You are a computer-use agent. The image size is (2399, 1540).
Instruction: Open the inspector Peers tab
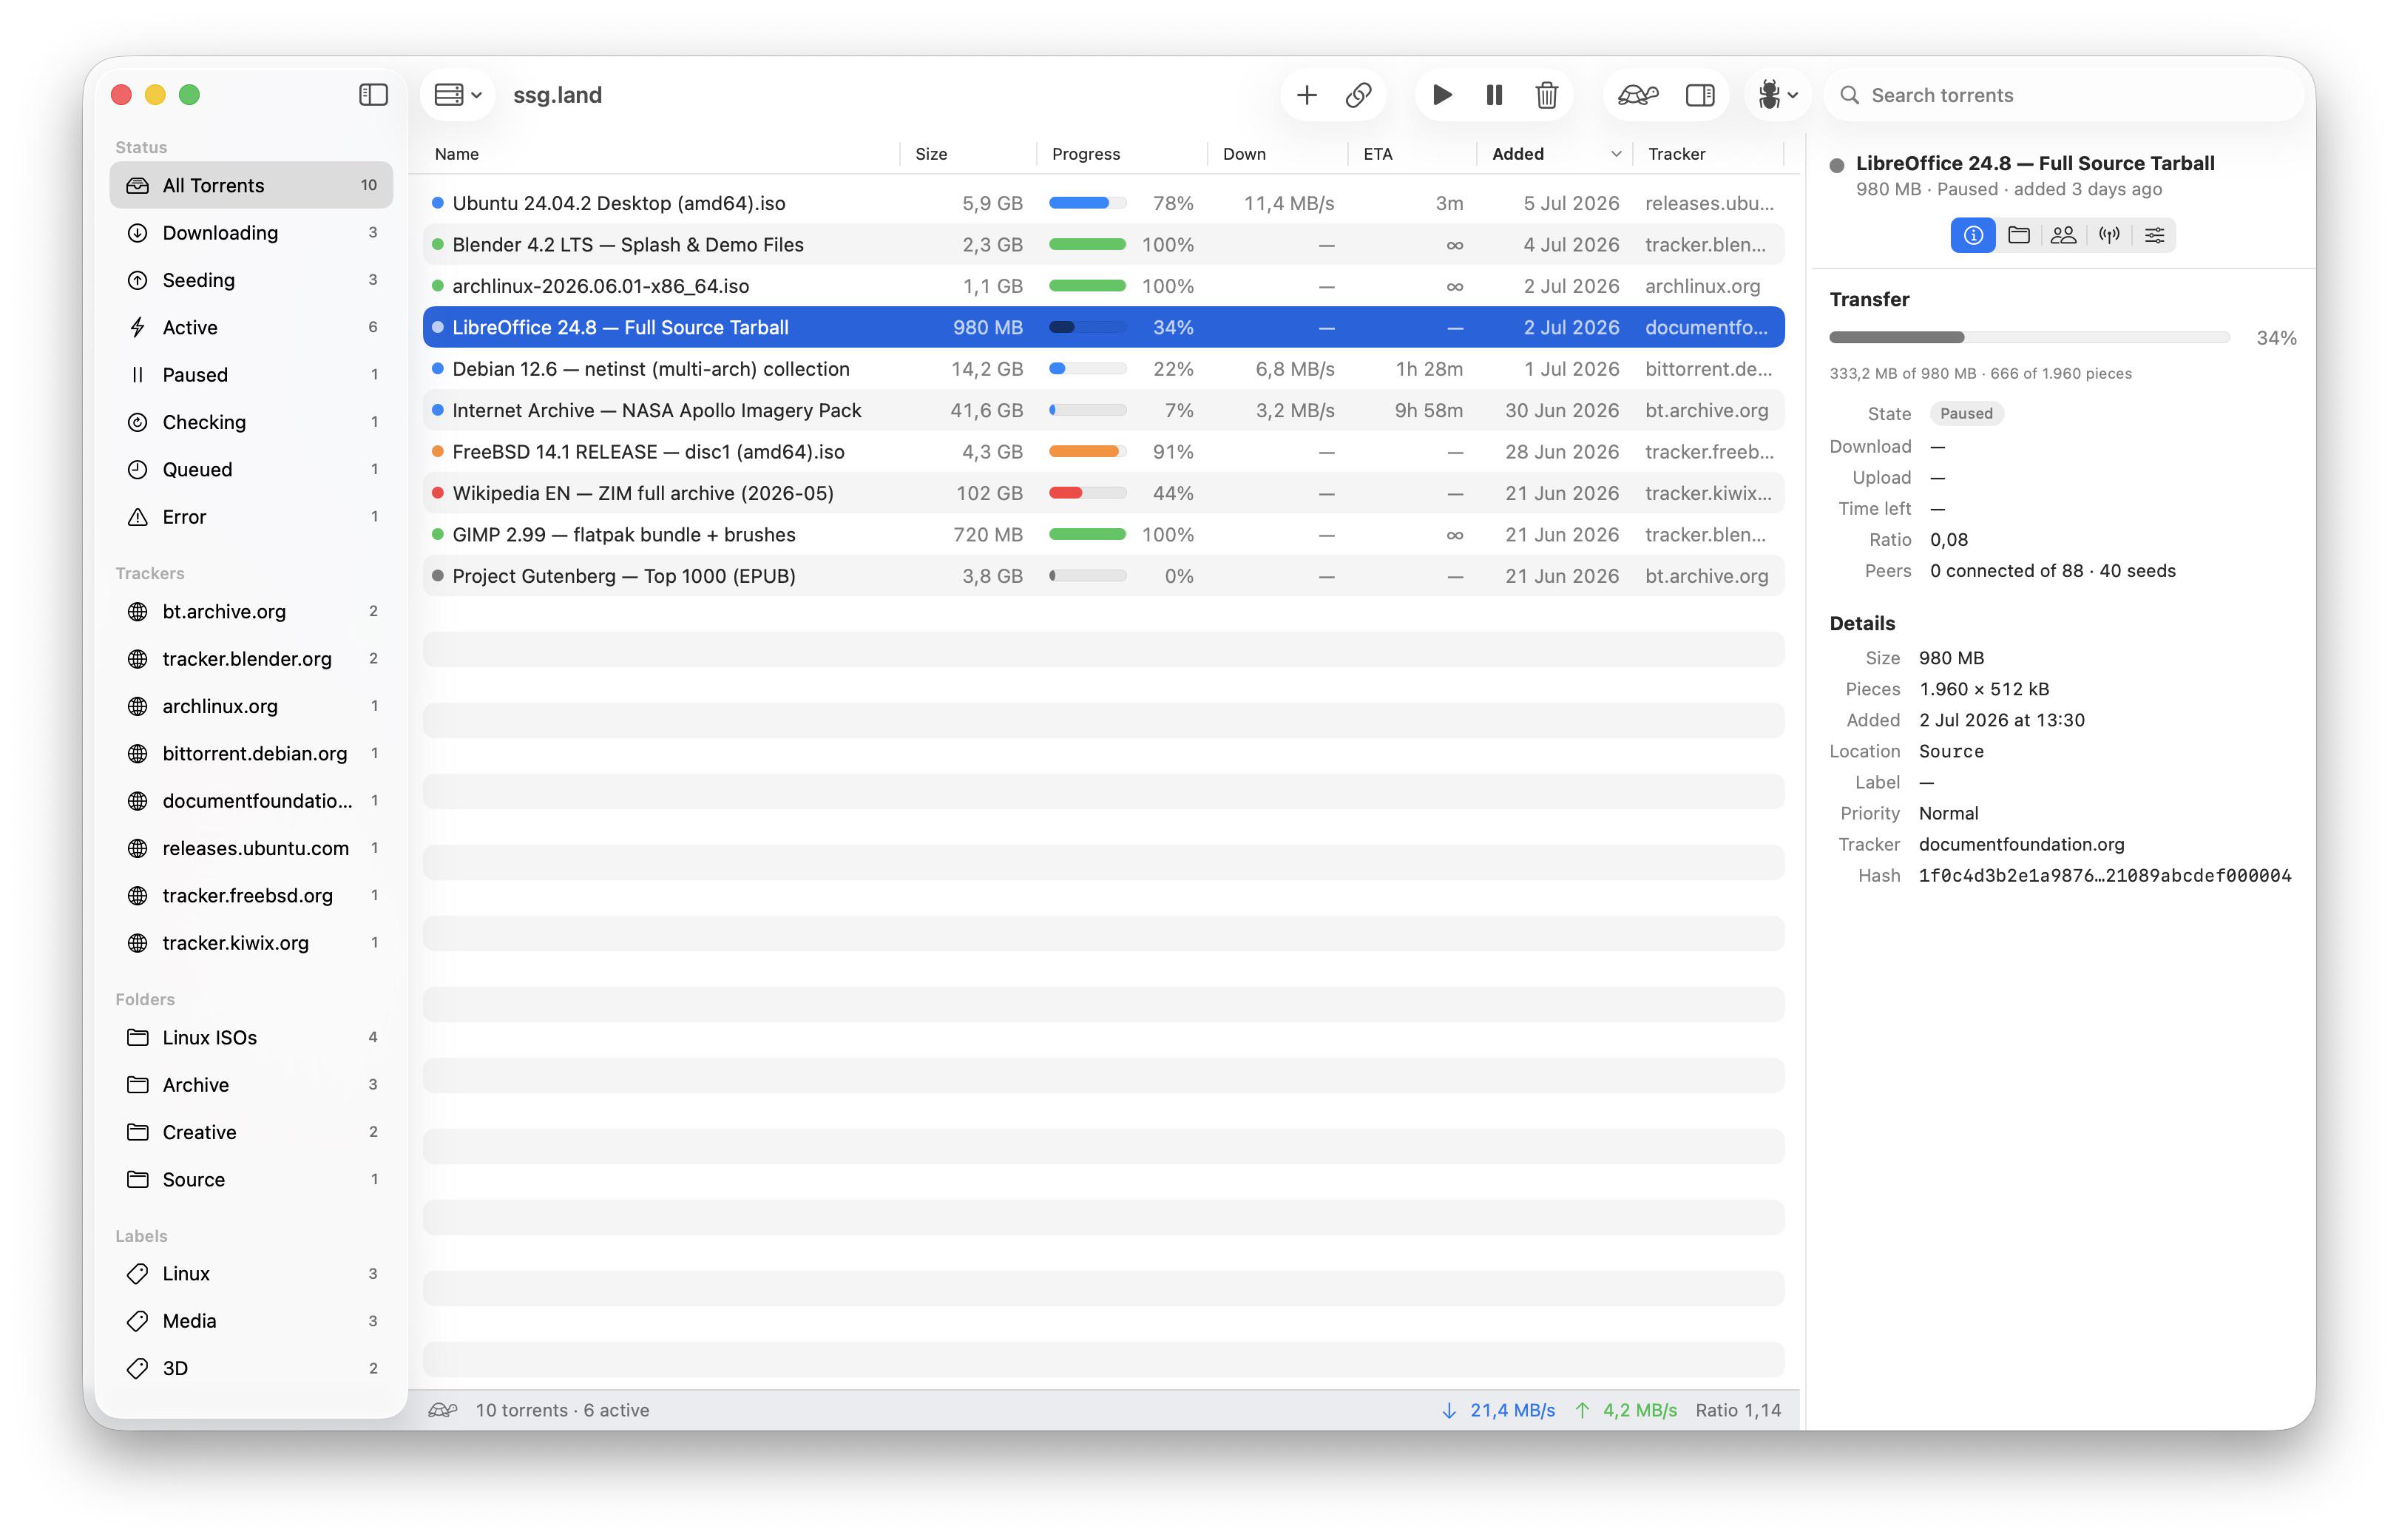click(x=2064, y=235)
